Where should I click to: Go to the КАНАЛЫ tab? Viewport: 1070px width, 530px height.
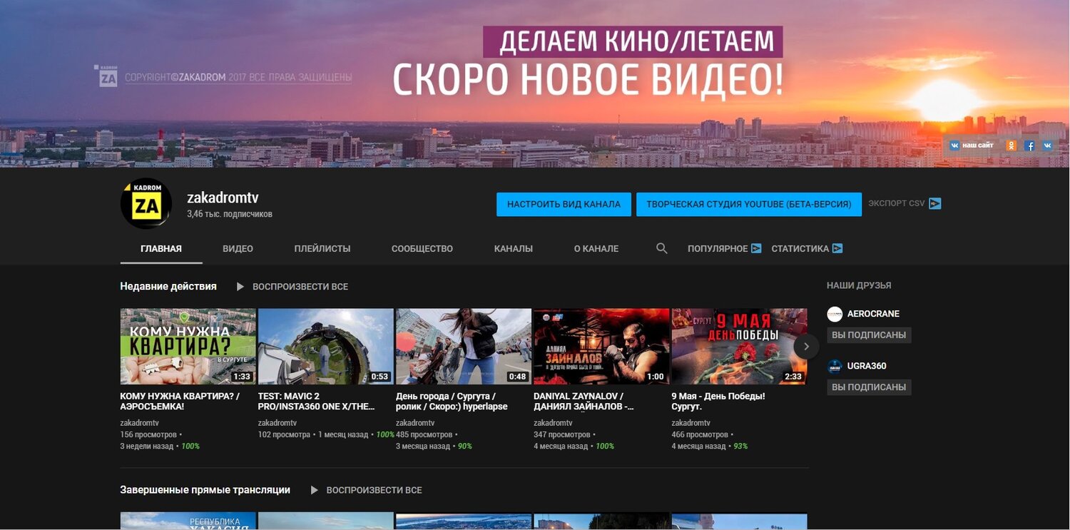point(514,249)
